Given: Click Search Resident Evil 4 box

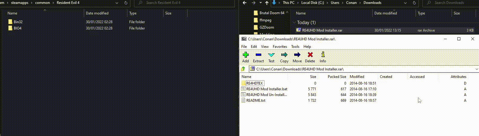Looking at the screenshot, I should [x=184, y=3].
